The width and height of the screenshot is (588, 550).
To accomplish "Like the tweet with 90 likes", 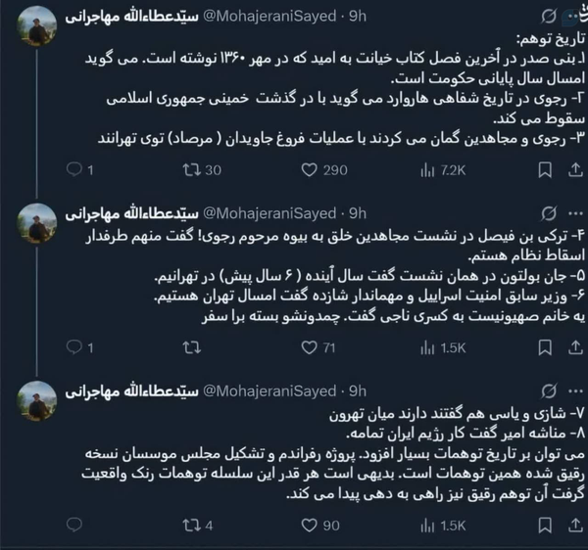I will click(x=309, y=526).
